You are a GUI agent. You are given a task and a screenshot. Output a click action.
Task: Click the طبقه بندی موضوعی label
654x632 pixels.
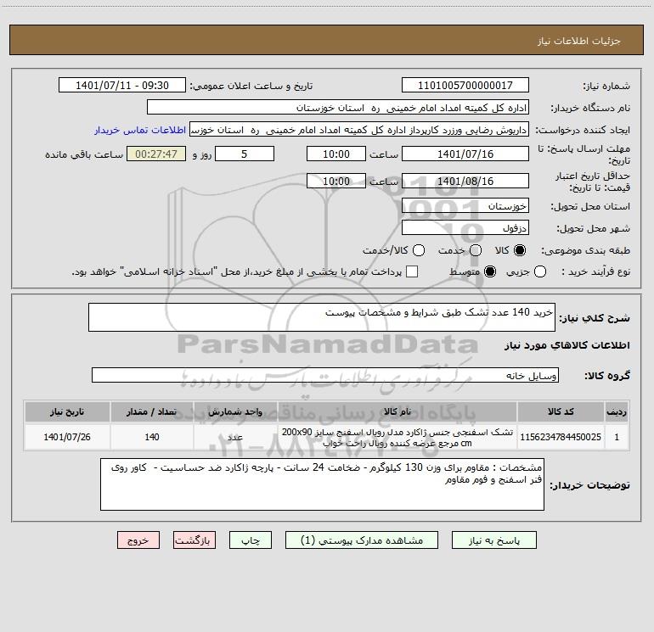coord(585,250)
